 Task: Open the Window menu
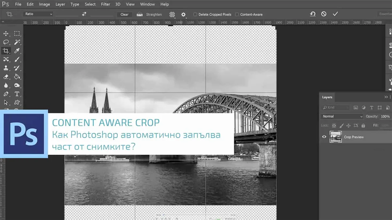tap(147, 4)
